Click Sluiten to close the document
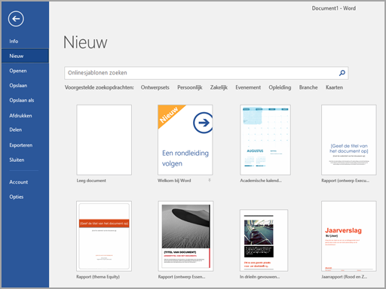 pyautogui.click(x=17, y=160)
